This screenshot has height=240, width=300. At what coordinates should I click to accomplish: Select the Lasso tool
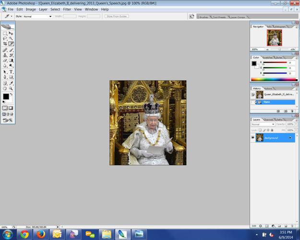point(5,38)
